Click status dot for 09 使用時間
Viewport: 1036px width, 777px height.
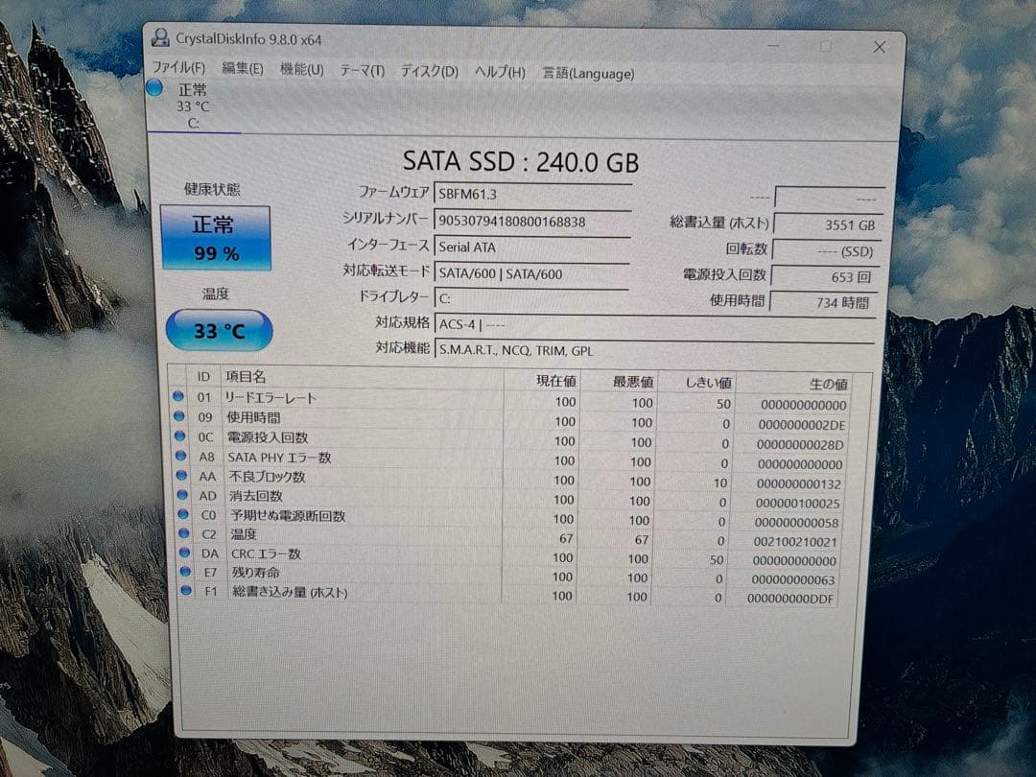tap(179, 416)
